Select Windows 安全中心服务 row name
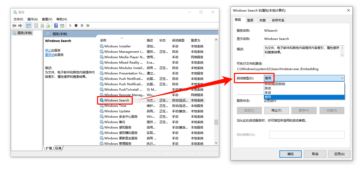Viewport: 363px width, 170px height. pos(121,117)
